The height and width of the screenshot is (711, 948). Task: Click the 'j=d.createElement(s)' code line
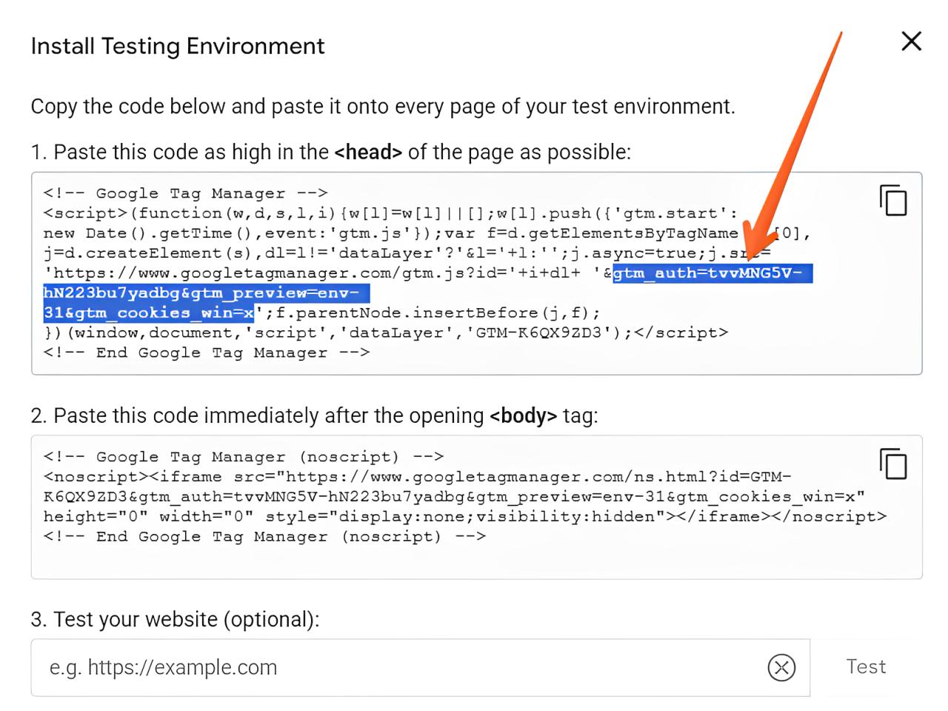[407, 253]
